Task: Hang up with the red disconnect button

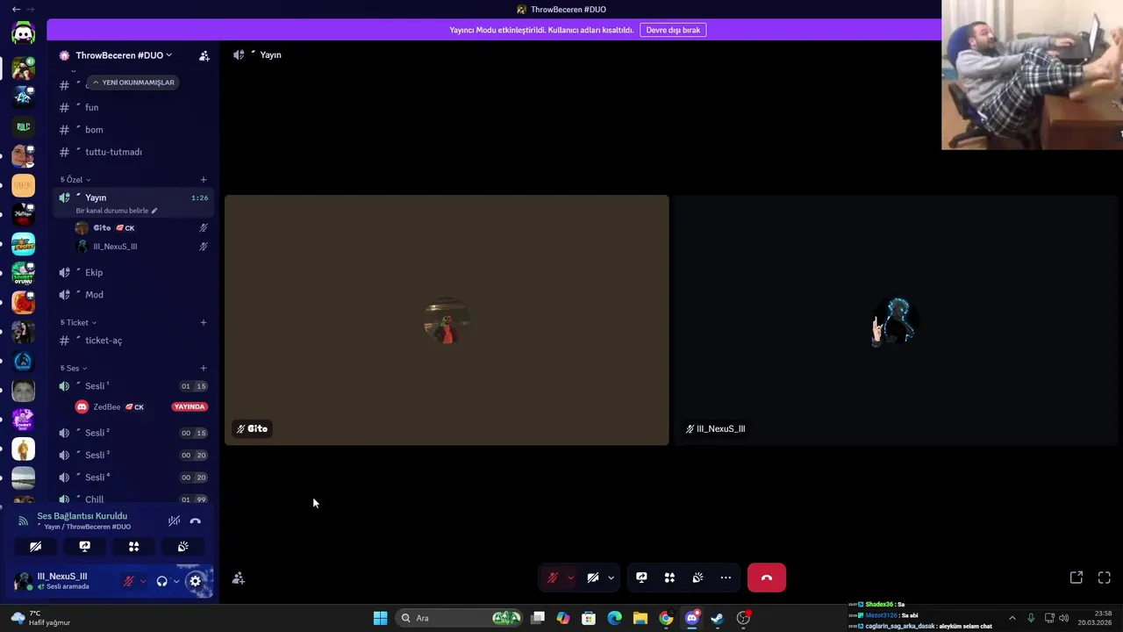Action: click(x=767, y=578)
